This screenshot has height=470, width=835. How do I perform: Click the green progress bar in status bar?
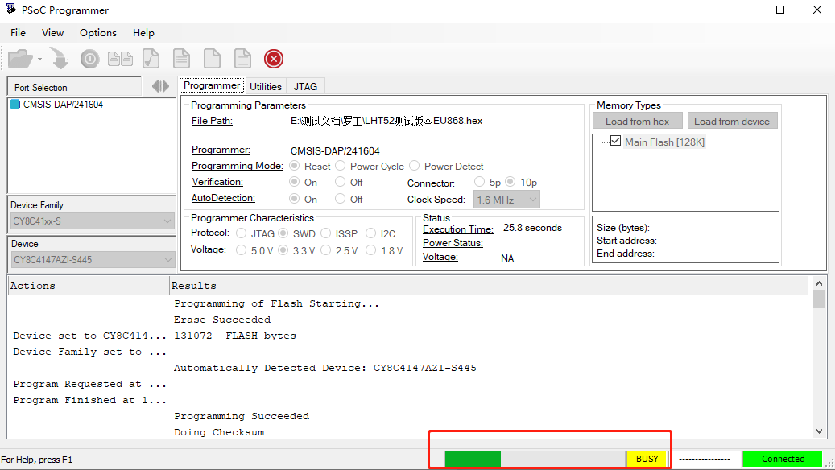pyautogui.click(x=535, y=459)
